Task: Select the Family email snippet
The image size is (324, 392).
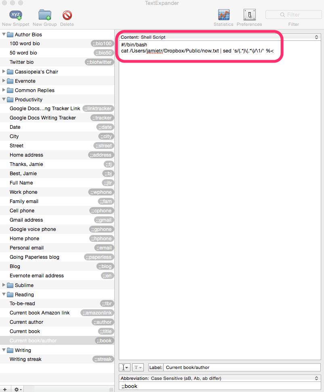Action: coord(57,201)
